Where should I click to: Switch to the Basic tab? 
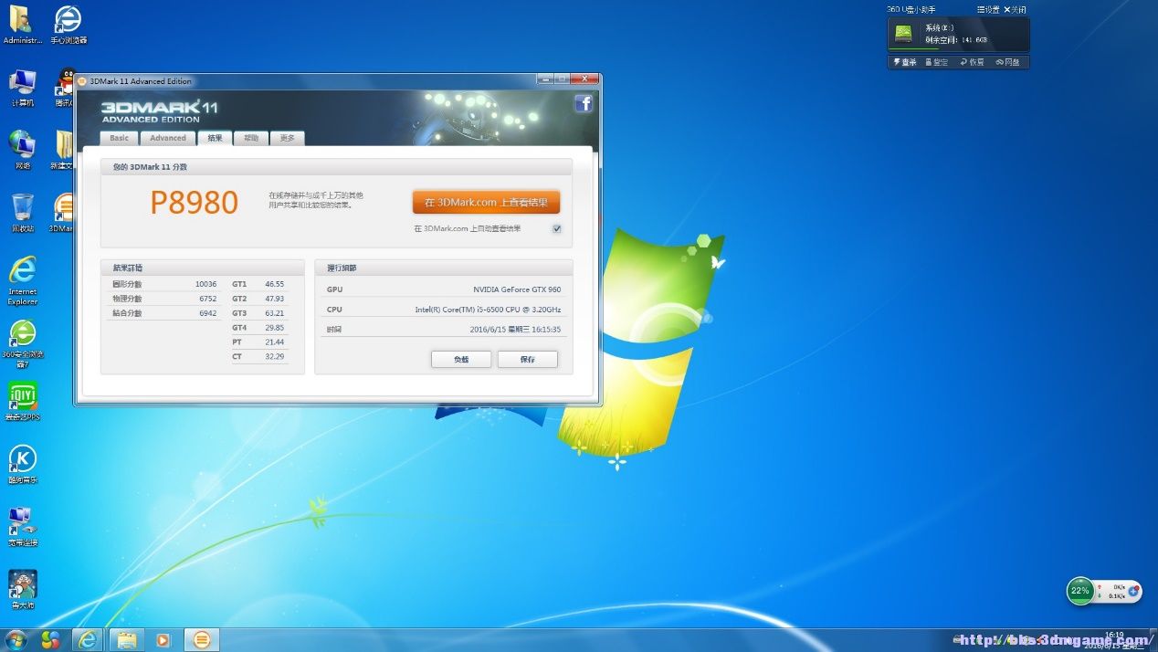point(119,138)
